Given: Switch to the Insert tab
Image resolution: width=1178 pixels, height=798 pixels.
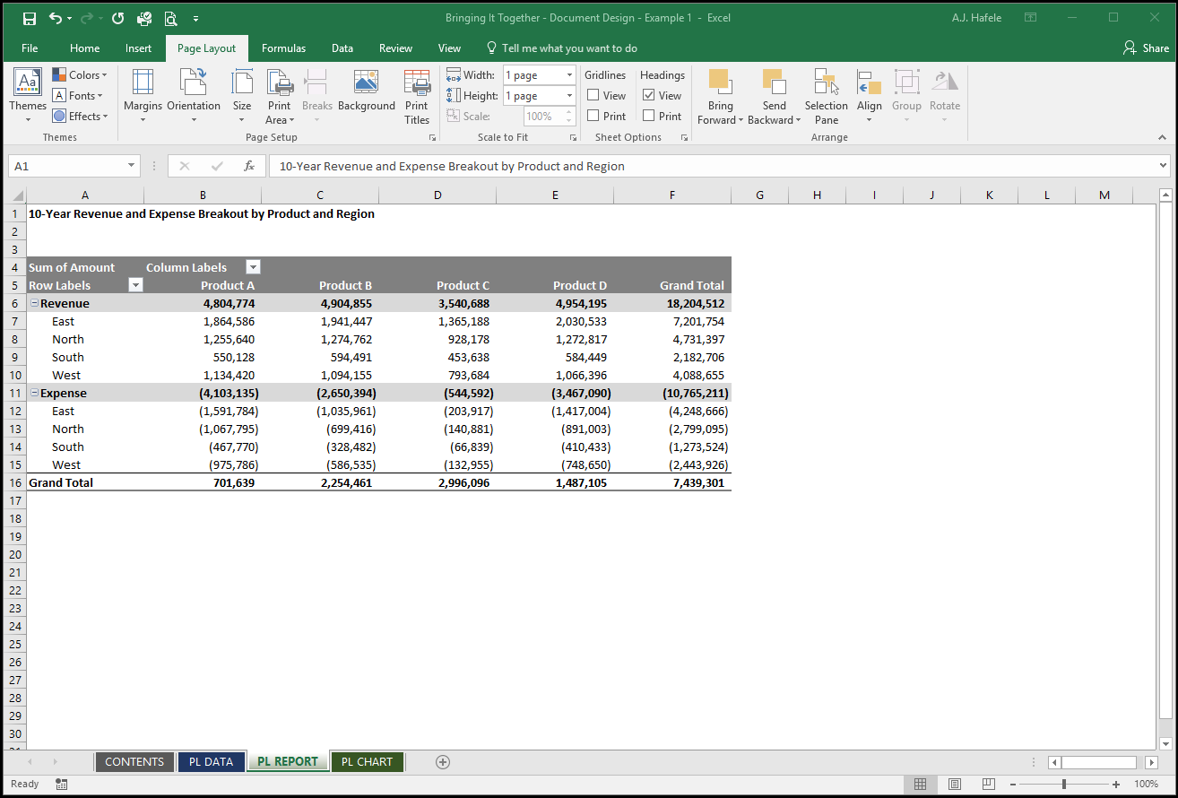Looking at the screenshot, I should 139,48.
